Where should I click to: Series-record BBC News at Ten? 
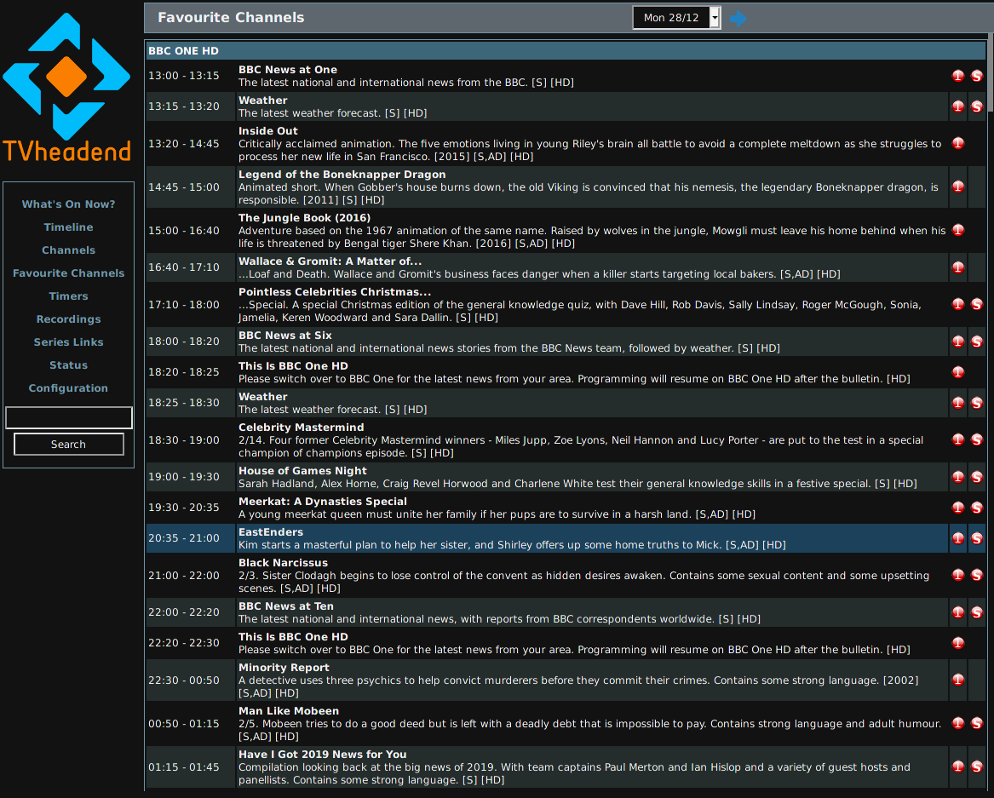click(x=977, y=612)
